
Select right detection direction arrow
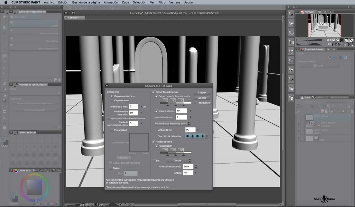197,136
